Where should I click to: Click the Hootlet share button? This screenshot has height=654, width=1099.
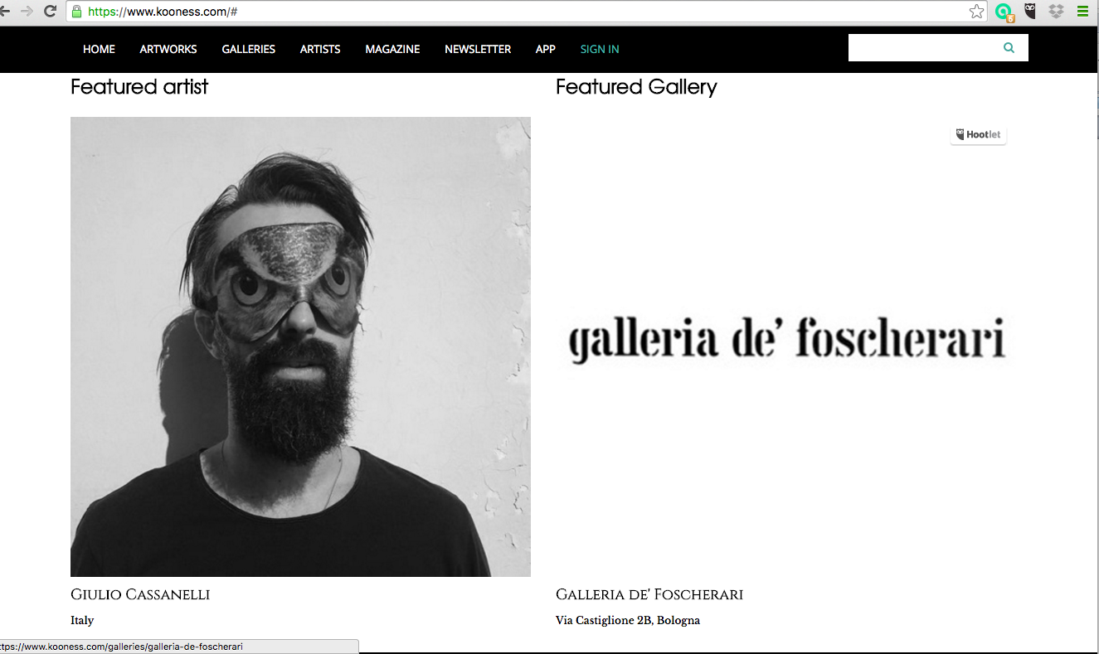tap(979, 134)
